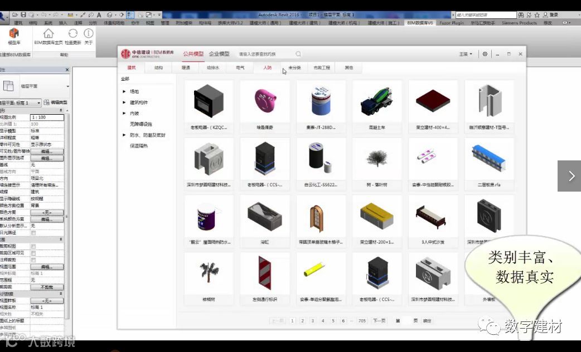Switch to 公共模型 tab
Screen dimensions: 581x352
(193, 54)
